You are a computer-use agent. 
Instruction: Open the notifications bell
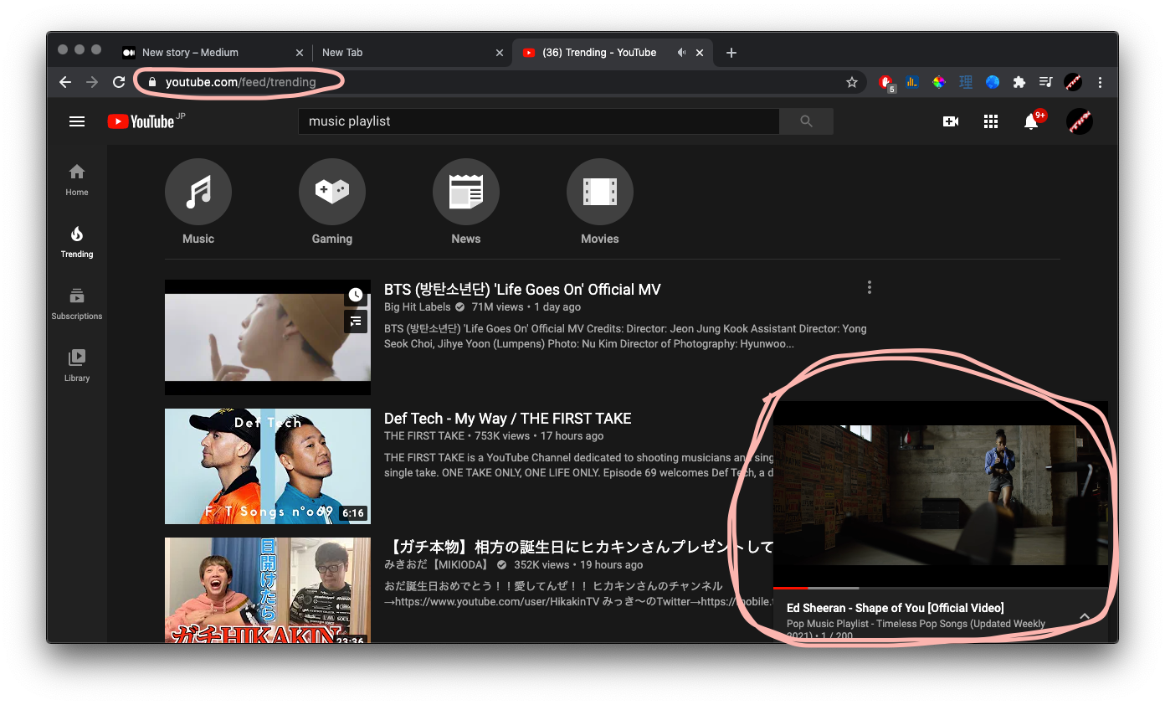tap(1031, 121)
